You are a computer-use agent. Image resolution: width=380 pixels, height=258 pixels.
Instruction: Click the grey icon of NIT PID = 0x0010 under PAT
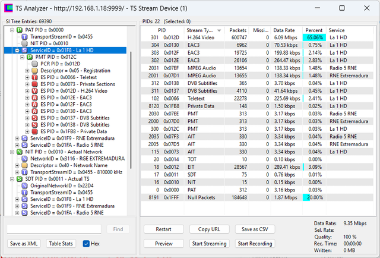pyautogui.click(x=24, y=43)
